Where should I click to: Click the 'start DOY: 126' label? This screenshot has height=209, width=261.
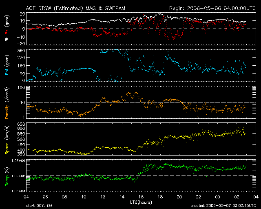(x=39, y=206)
